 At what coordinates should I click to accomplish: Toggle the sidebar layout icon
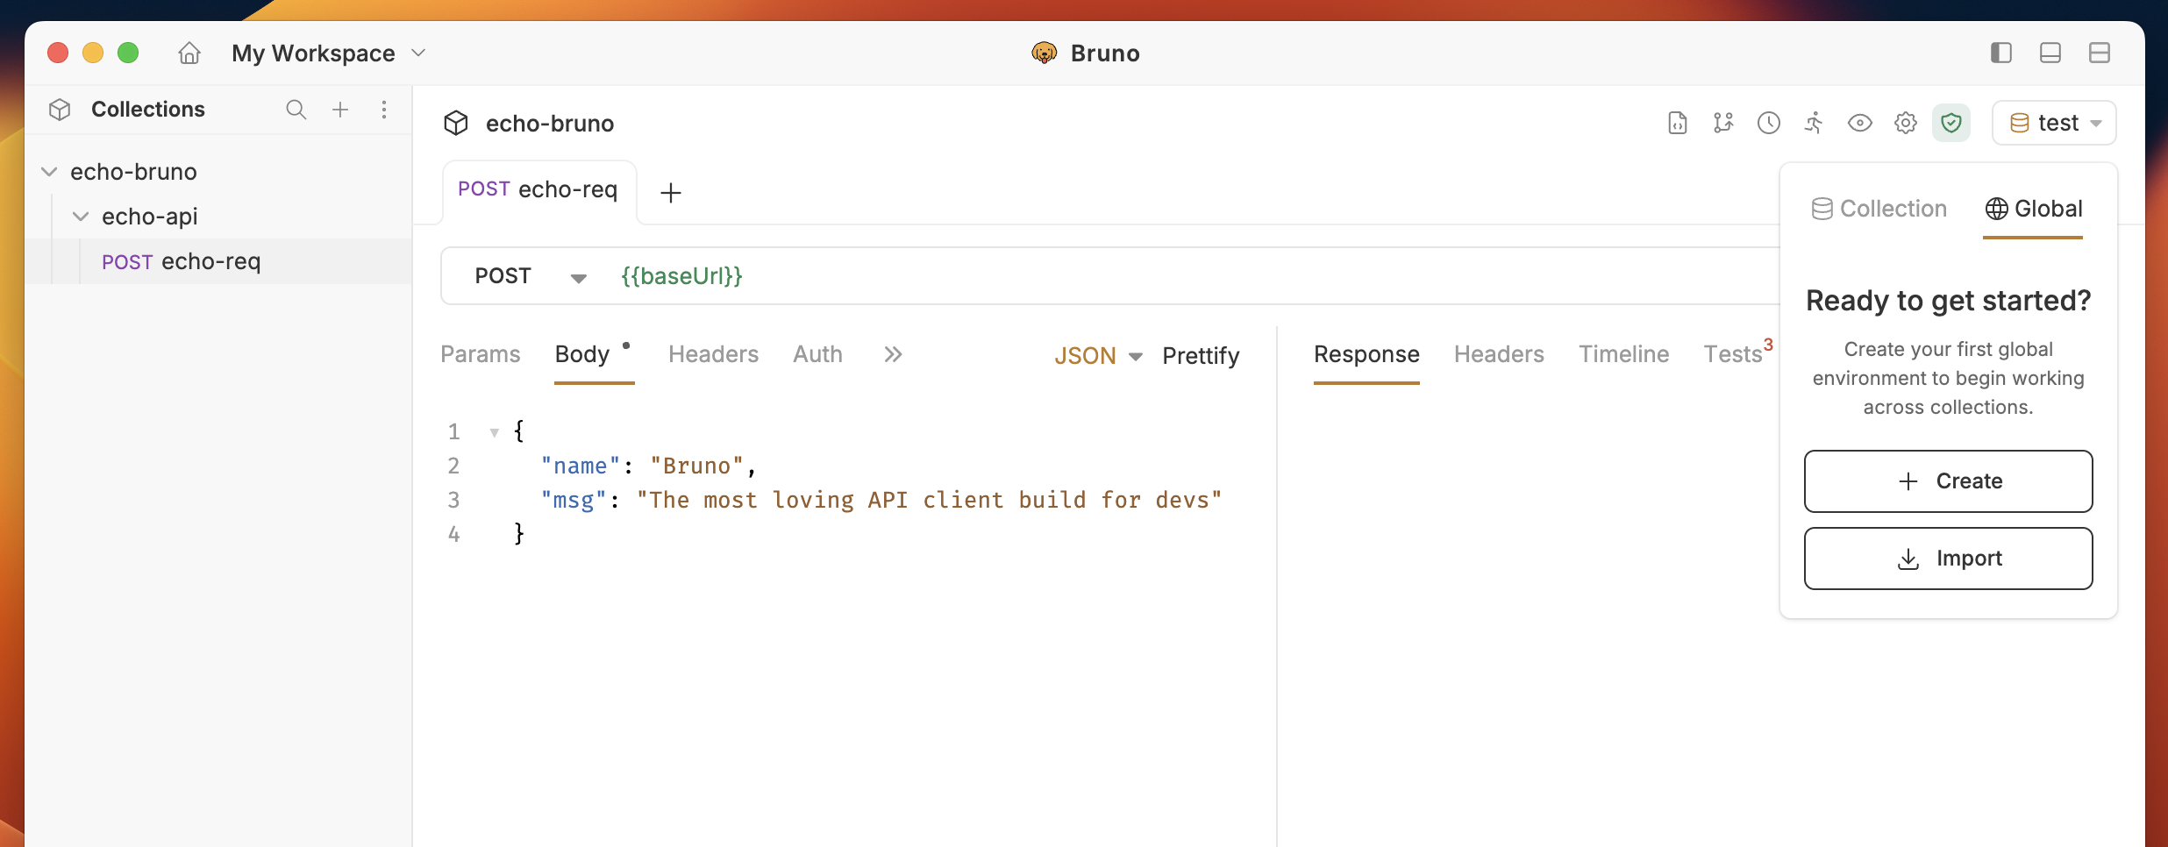[2000, 53]
